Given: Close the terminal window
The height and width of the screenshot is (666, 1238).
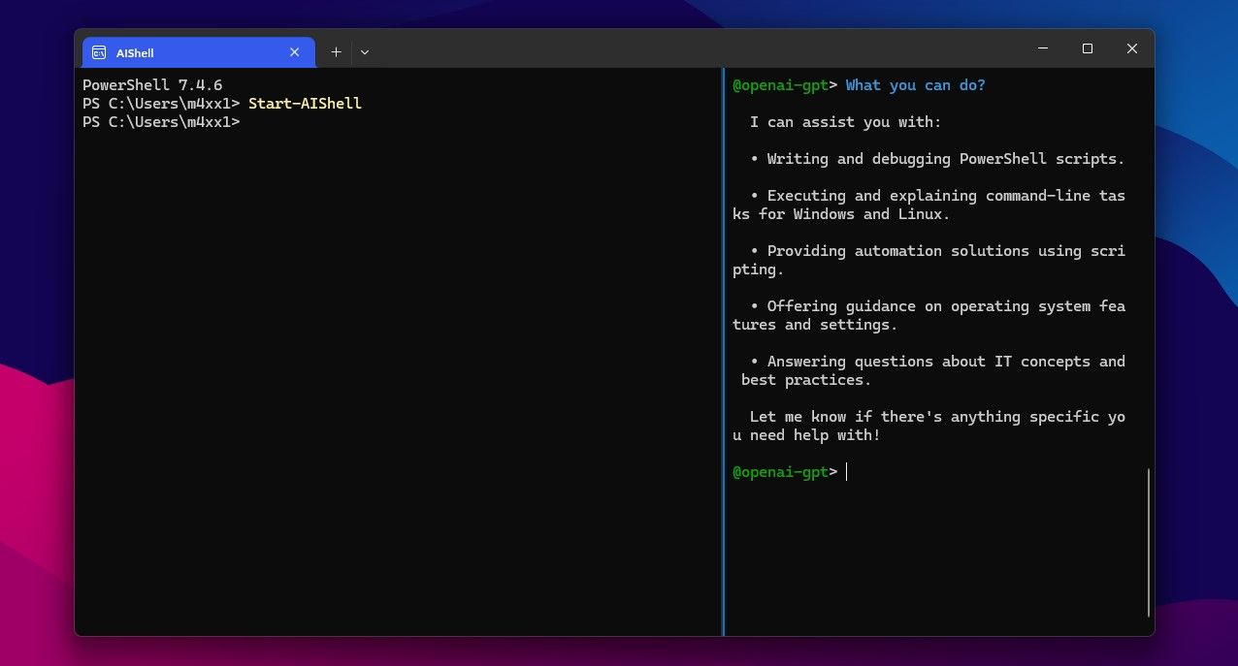Looking at the screenshot, I should (1131, 48).
